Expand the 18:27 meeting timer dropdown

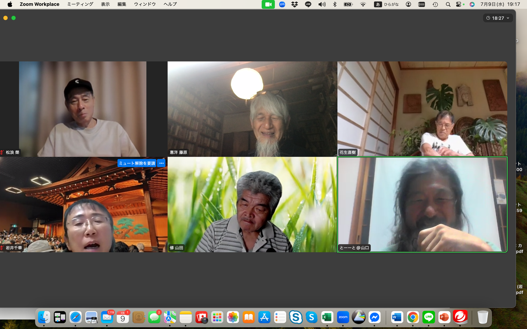pyautogui.click(x=498, y=18)
